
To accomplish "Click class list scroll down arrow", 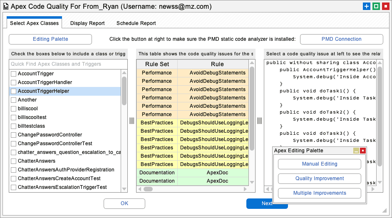I will (124, 189).
